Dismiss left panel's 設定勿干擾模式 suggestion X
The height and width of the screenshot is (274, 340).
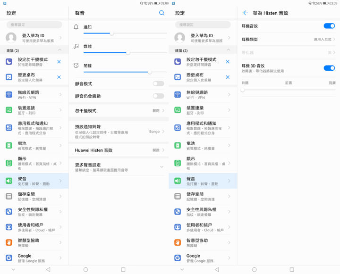[x=59, y=62]
